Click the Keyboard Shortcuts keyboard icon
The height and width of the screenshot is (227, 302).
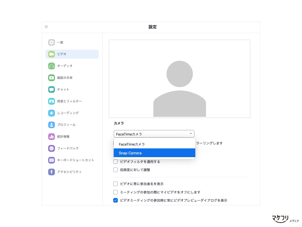point(51,160)
